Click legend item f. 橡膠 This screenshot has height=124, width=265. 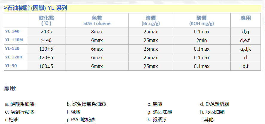73,112
